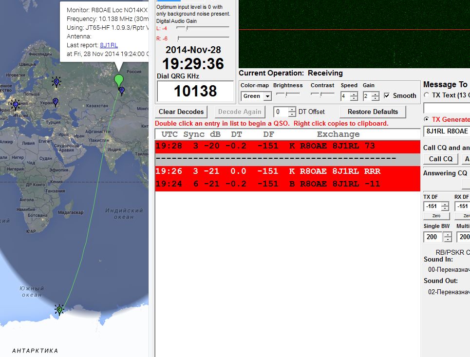Enable the Smooth checkbox
Screen dimensions: 470x357
coord(387,96)
